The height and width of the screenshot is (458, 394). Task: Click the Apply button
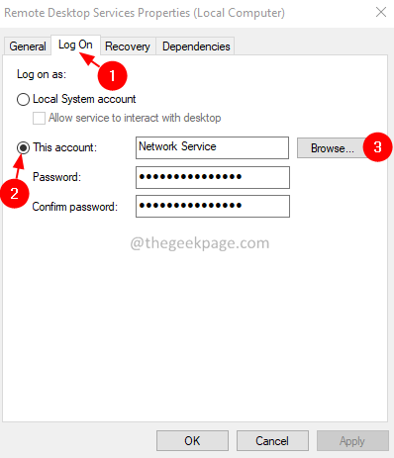(352, 440)
